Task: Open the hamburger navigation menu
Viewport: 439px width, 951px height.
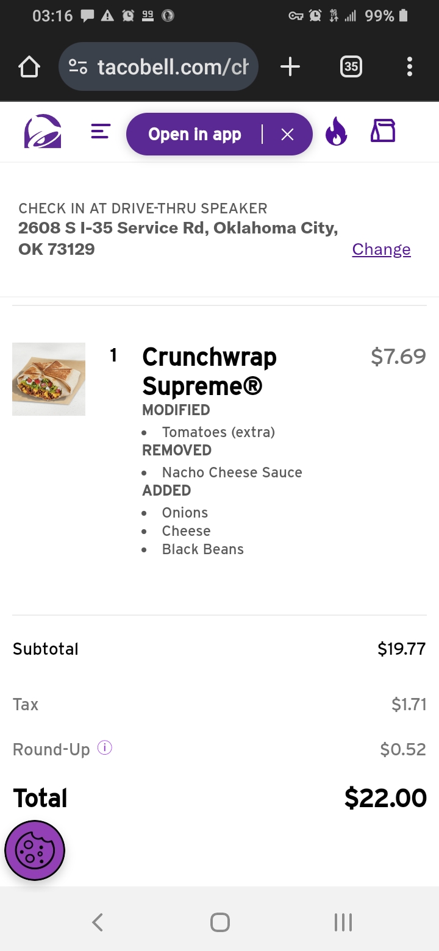Action: point(101,132)
